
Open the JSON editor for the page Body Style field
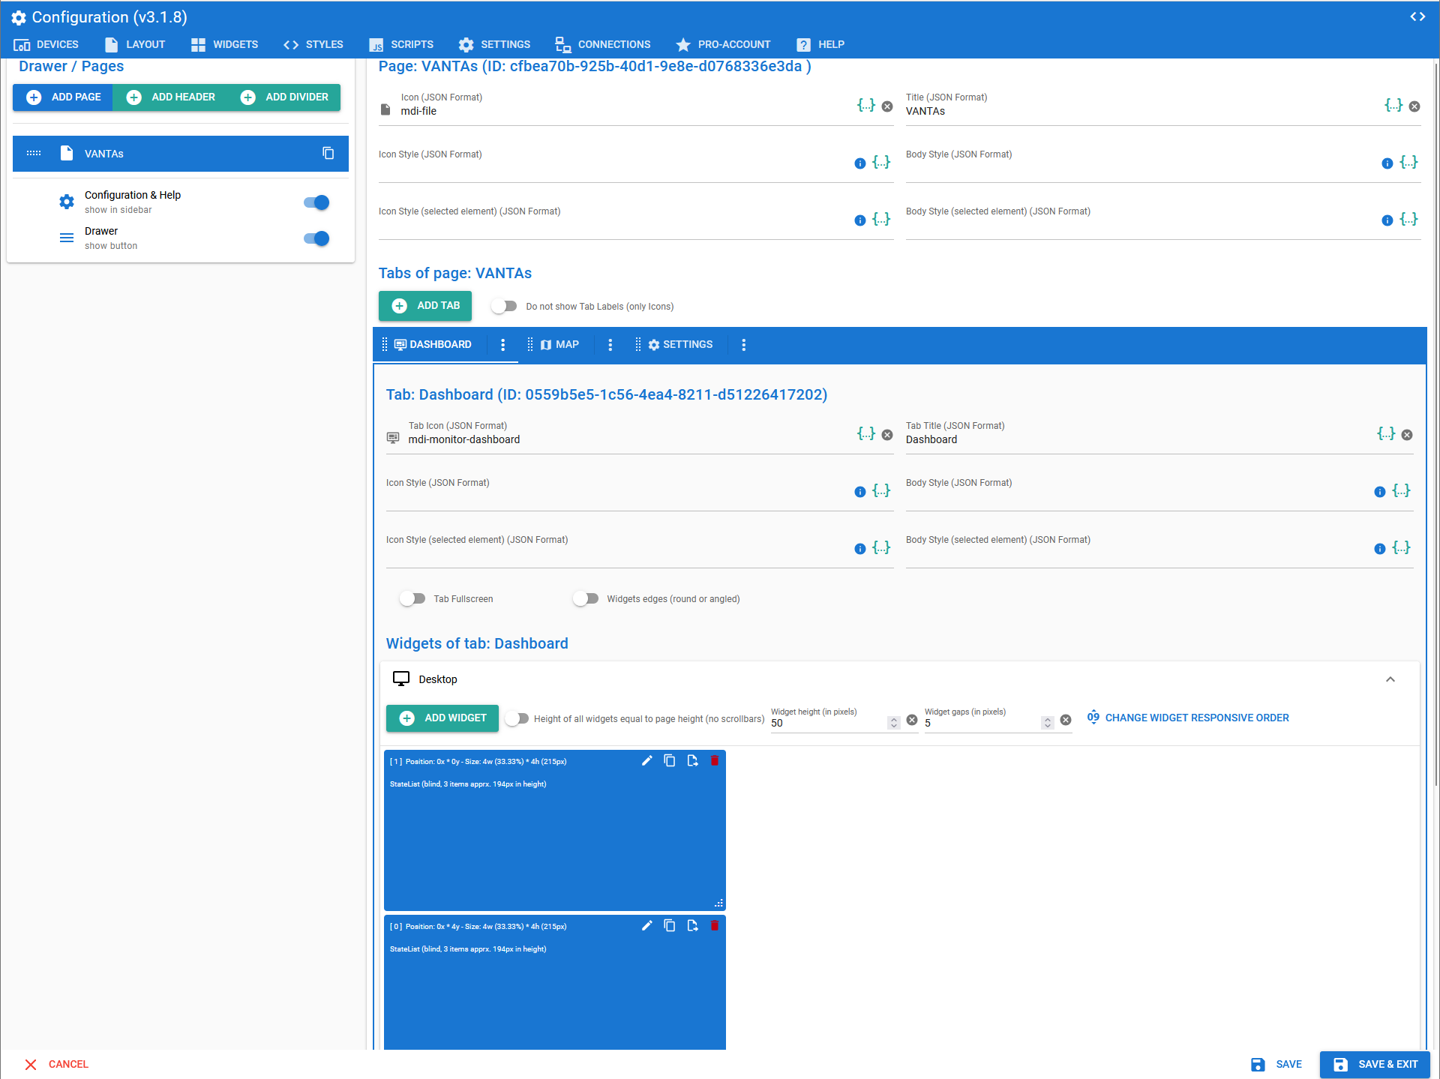coord(1409,163)
